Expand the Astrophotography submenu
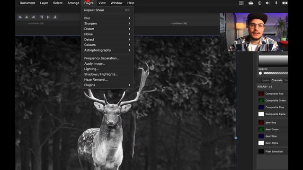 107,51
